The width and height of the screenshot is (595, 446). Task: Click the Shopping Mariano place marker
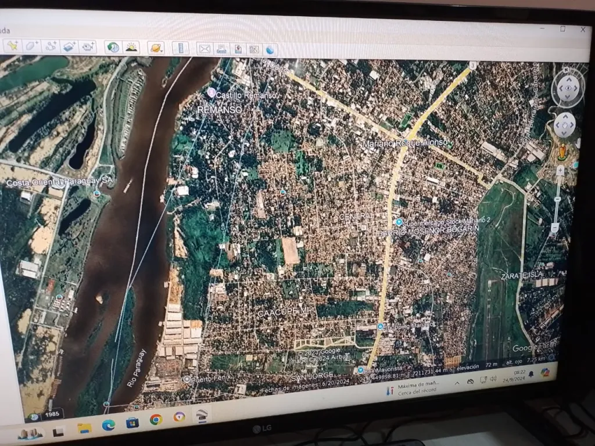(380, 326)
